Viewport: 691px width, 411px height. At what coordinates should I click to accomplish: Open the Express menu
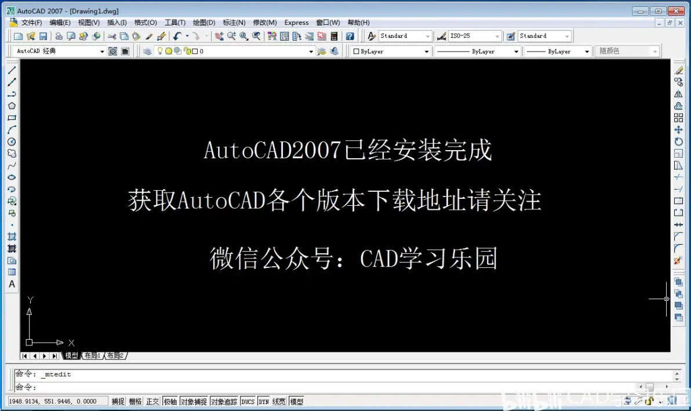pos(297,23)
